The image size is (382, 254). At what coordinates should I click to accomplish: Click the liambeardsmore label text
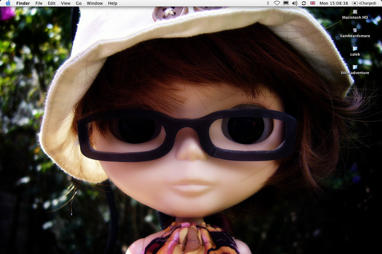(355, 36)
